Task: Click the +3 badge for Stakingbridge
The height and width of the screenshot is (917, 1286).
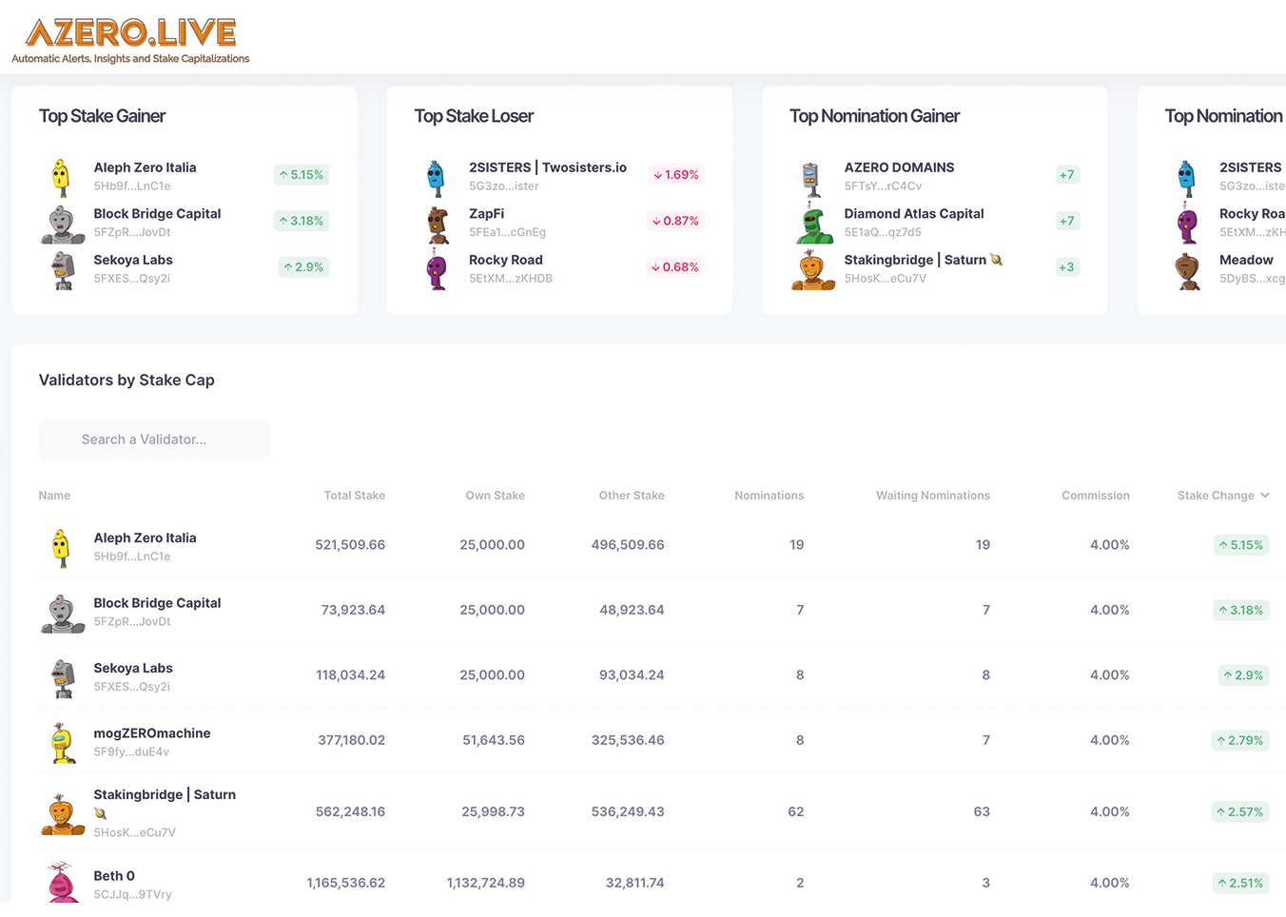Action: tap(1067, 267)
